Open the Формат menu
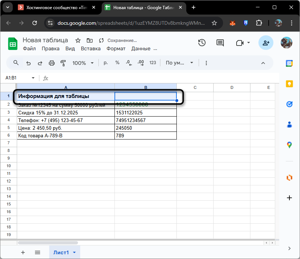This screenshot has height=259, width=300. [116, 48]
